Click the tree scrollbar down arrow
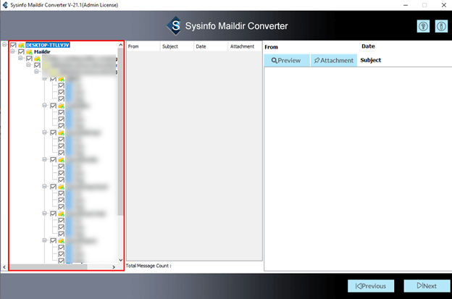452x299 pixels. tap(120, 260)
